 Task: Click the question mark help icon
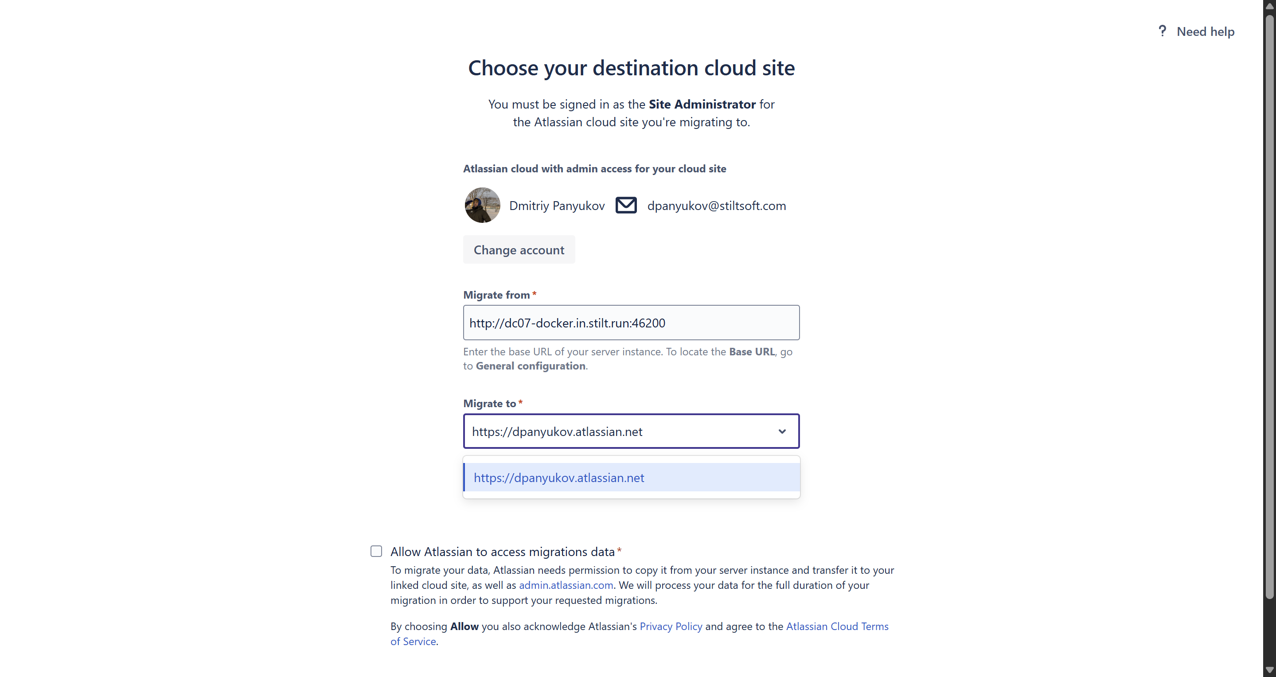(x=1162, y=31)
